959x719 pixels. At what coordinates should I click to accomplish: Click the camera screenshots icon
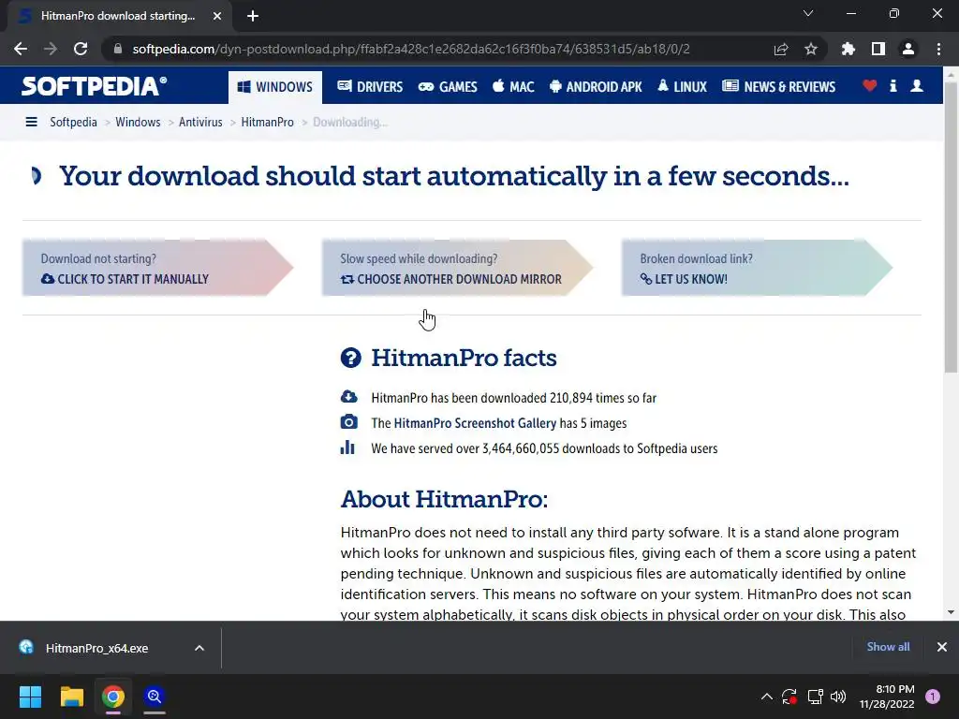348,422
